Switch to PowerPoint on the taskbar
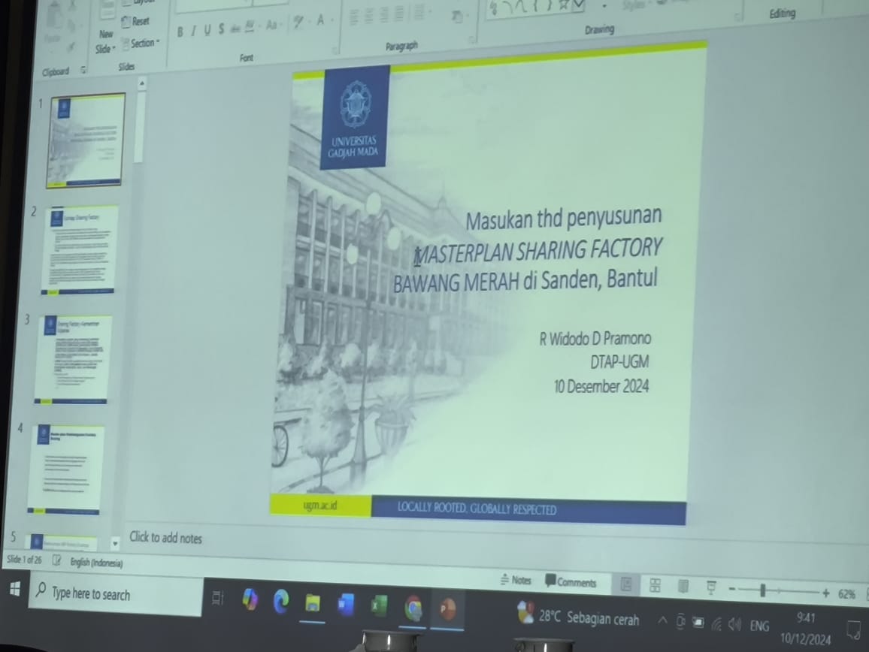 447,608
